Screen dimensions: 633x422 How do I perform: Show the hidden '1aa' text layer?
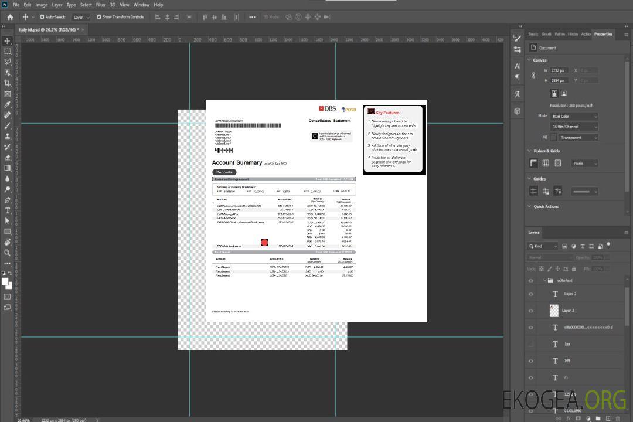click(x=531, y=344)
